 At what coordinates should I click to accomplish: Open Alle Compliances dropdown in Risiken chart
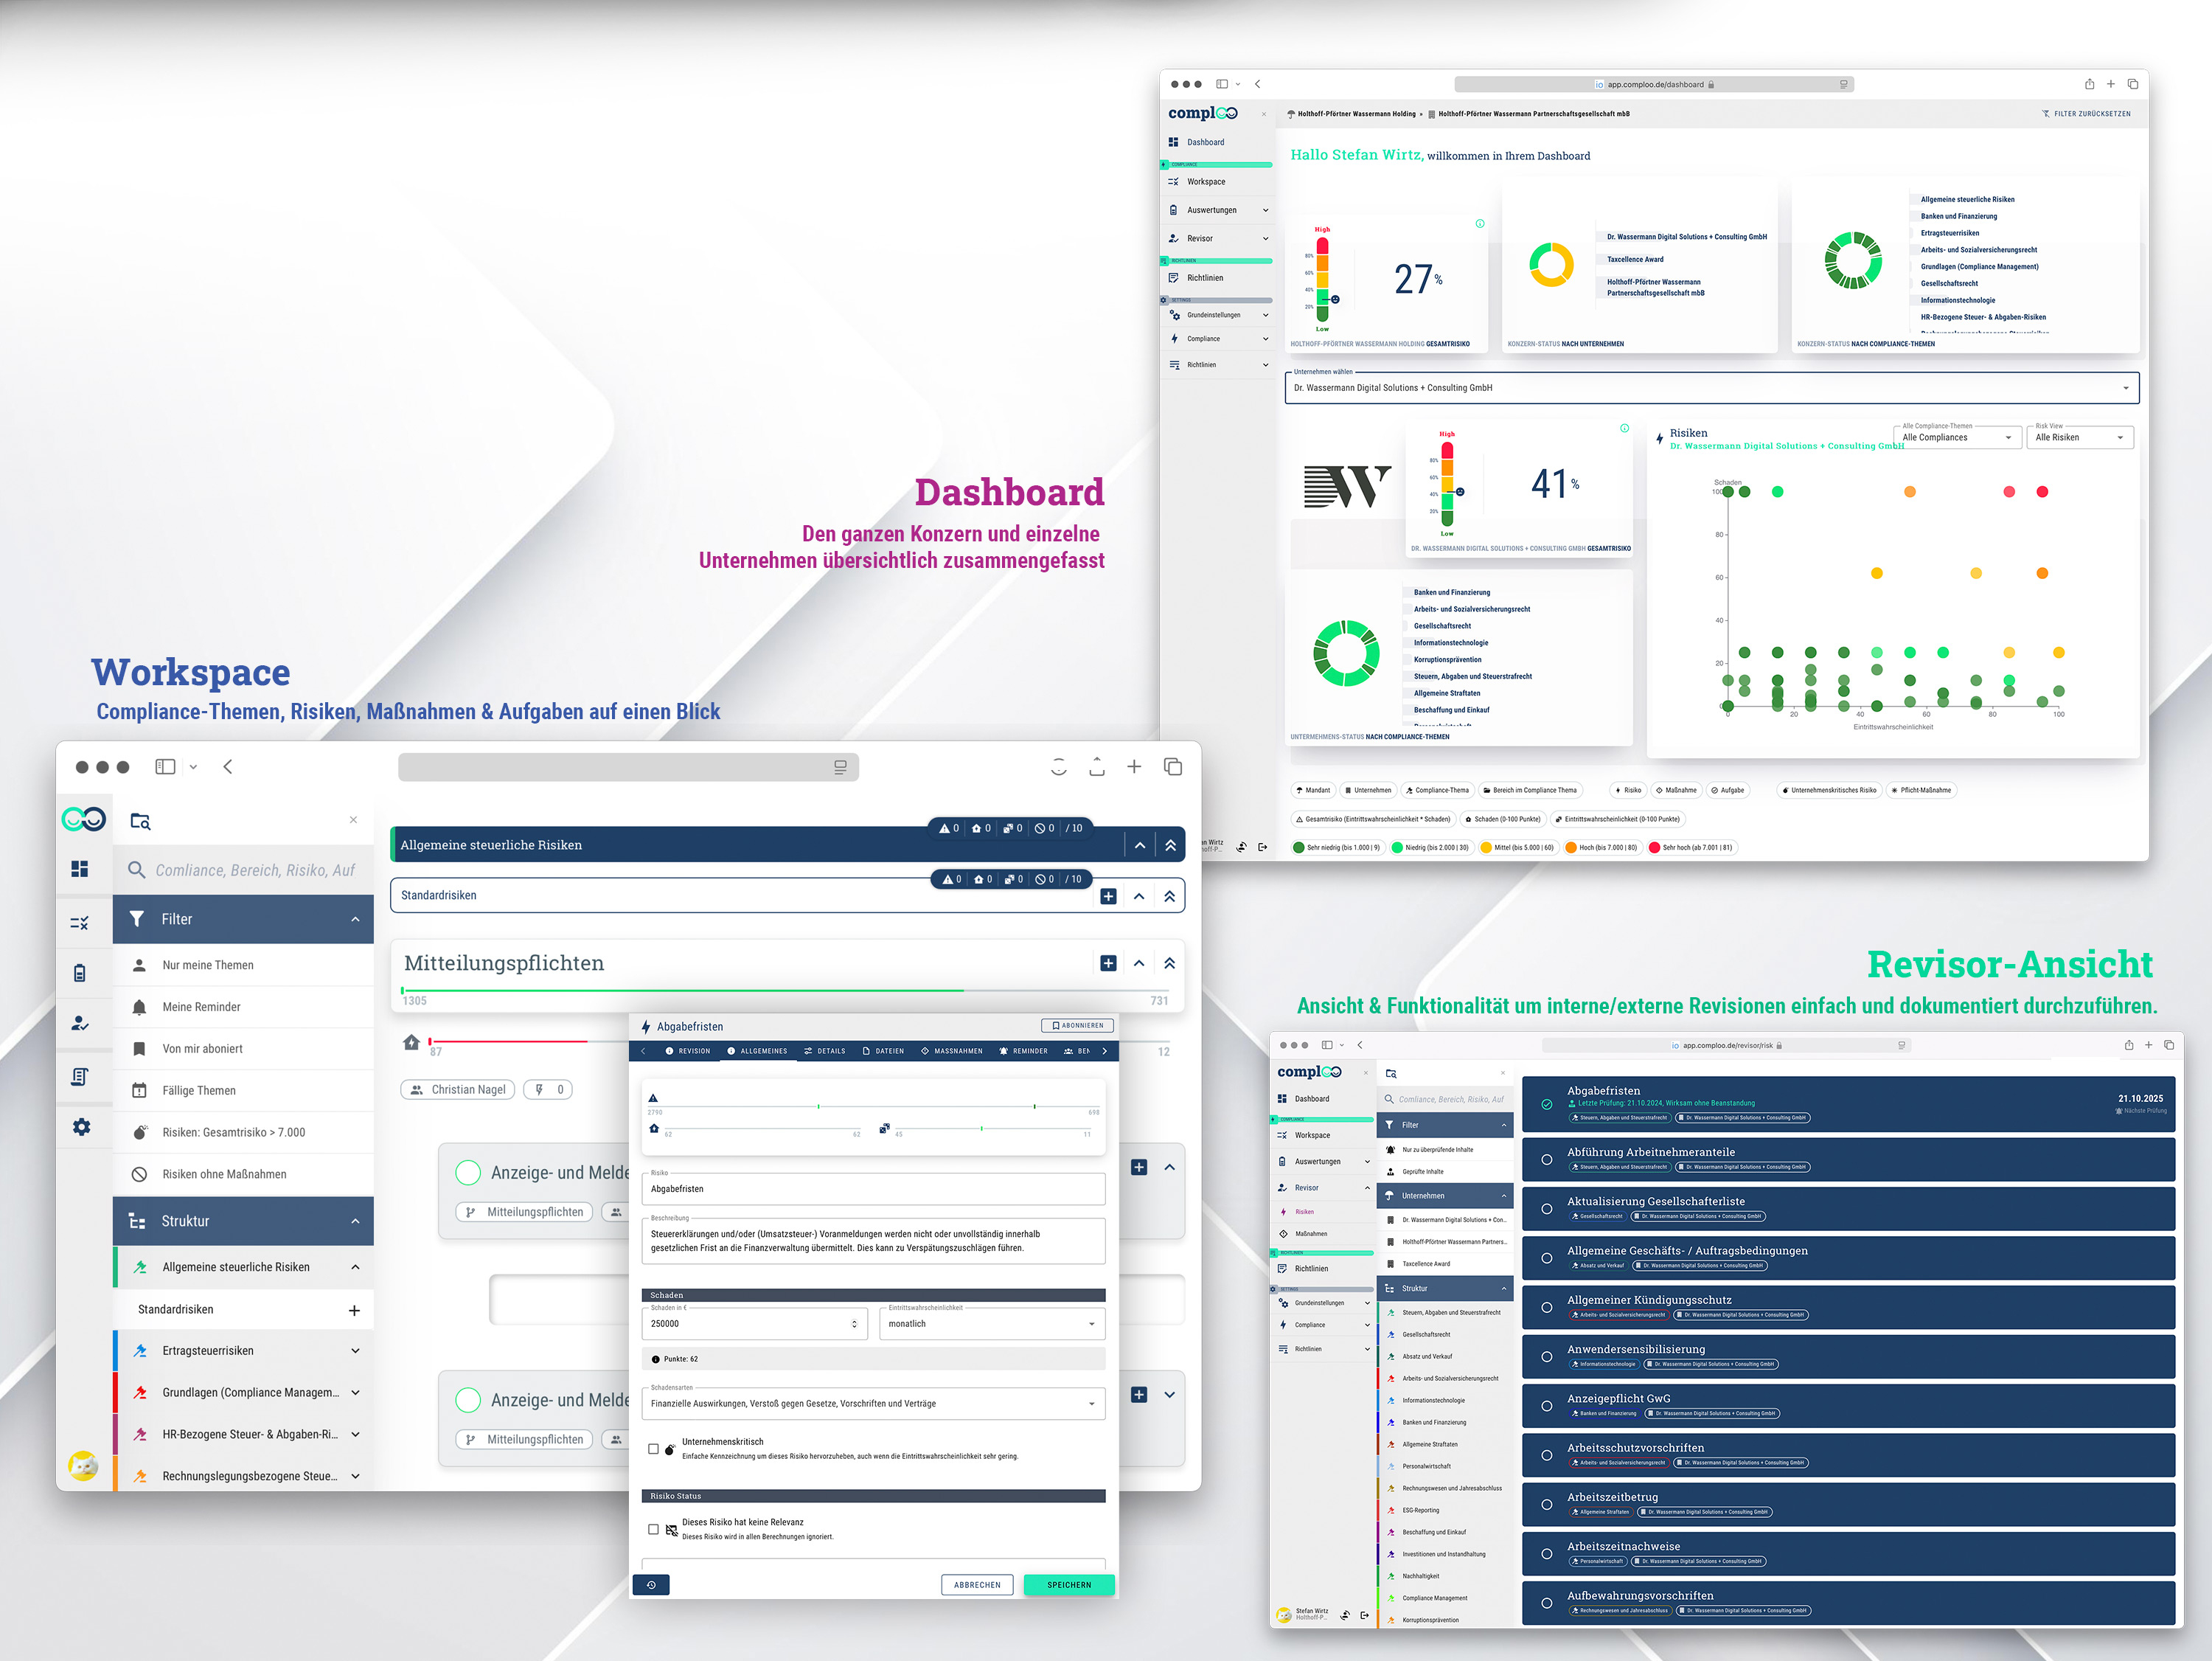pyautogui.click(x=1957, y=437)
